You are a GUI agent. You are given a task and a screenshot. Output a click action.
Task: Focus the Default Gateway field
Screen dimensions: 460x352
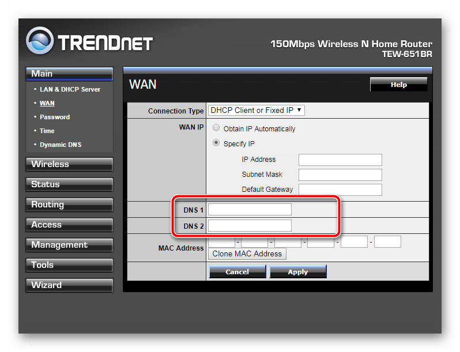[x=340, y=190]
